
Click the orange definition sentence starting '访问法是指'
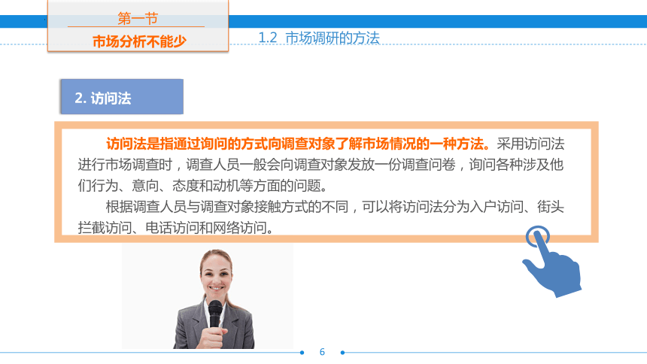pyautogui.click(x=298, y=144)
